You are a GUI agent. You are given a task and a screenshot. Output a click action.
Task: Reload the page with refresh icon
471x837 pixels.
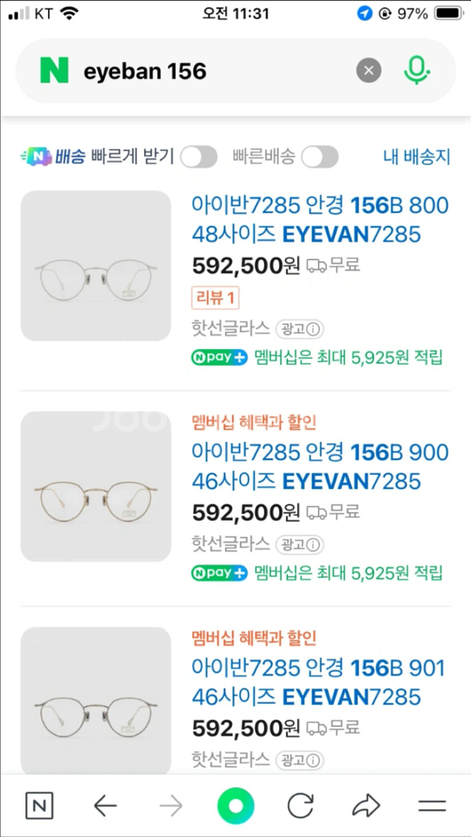coord(301,806)
